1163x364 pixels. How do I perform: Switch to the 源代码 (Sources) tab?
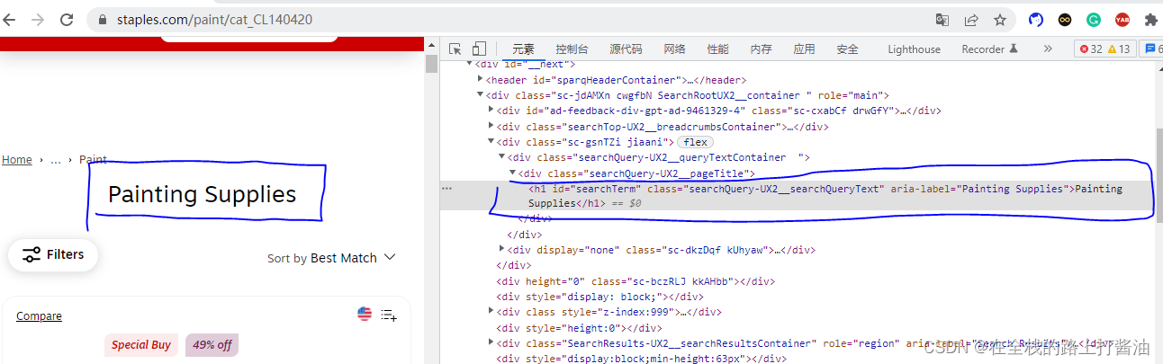(626, 49)
